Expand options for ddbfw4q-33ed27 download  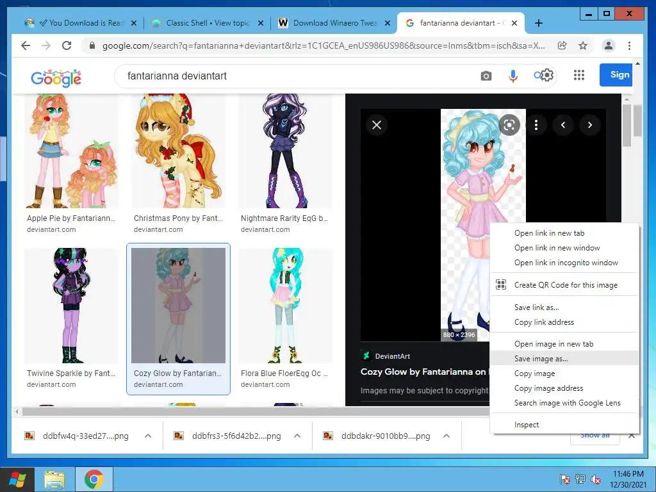pyautogui.click(x=148, y=436)
